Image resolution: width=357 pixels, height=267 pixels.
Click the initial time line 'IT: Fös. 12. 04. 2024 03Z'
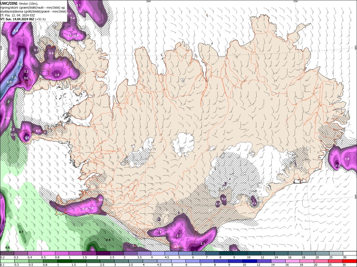(x=17, y=15)
